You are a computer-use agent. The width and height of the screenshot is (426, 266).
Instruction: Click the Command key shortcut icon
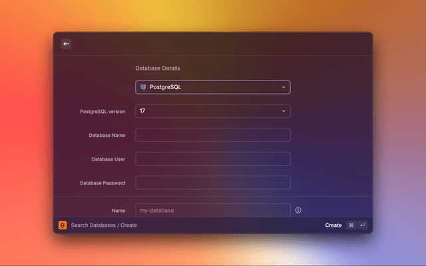[x=351, y=225]
